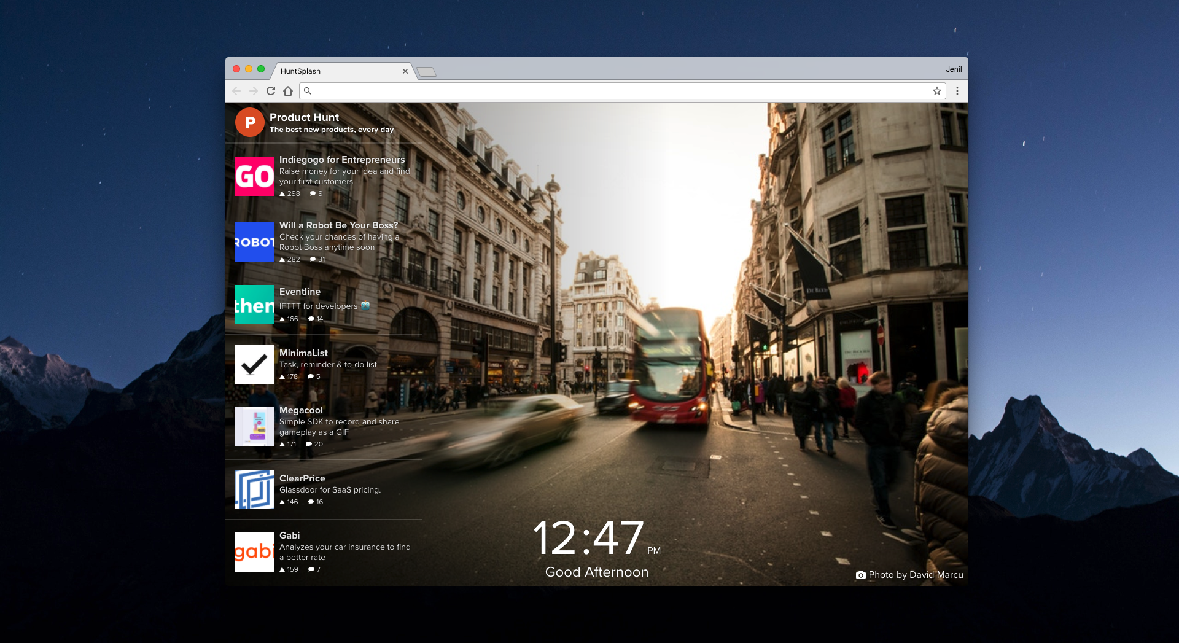Image resolution: width=1179 pixels, height=643 pixels.
Task: Click the camera icon beside the photo credit
Action: pyautogui.click(x=862, y=575)
